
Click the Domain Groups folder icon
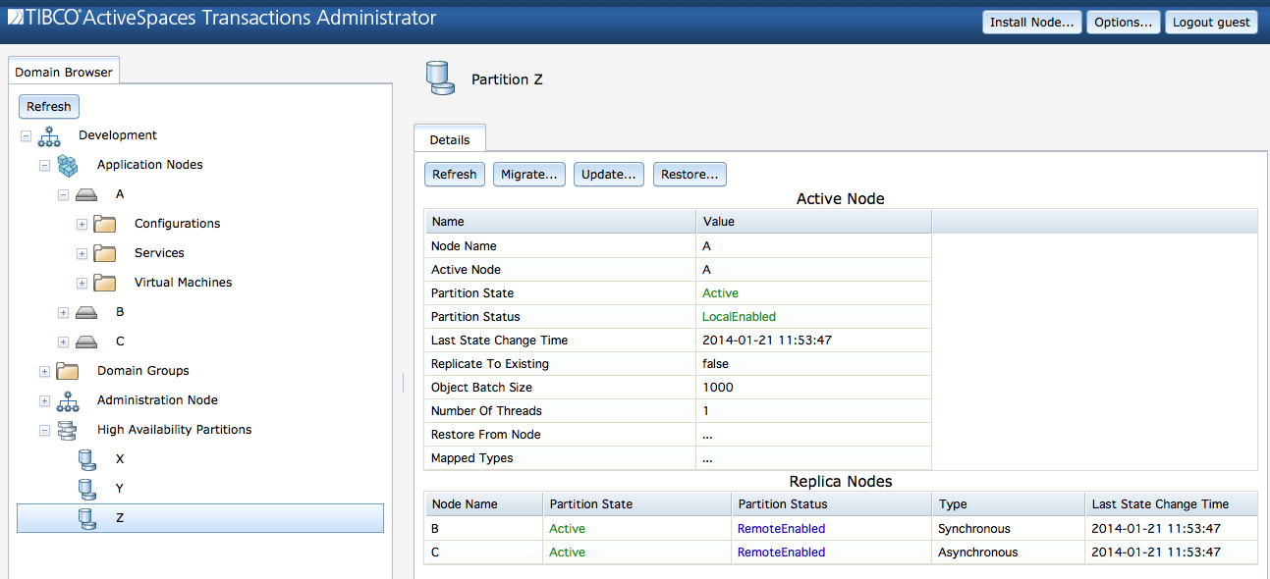pyautogui.click(x=67, y=371)
